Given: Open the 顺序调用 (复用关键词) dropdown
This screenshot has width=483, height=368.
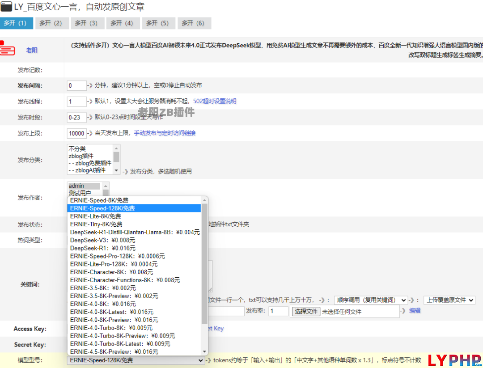Looking at the screenshot, I should 371,300.
